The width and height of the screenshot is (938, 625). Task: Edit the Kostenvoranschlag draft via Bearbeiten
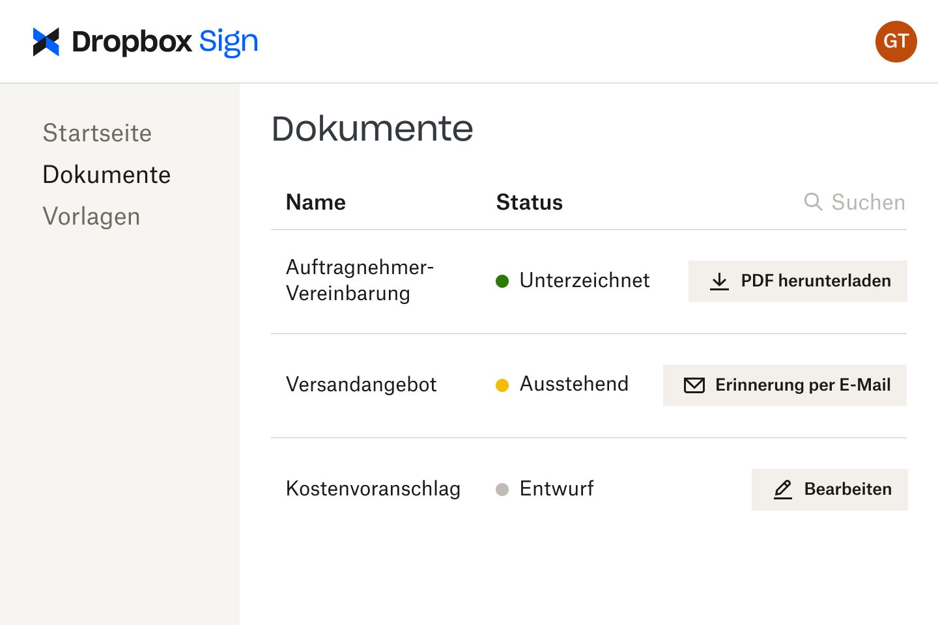tap(829, 490)
